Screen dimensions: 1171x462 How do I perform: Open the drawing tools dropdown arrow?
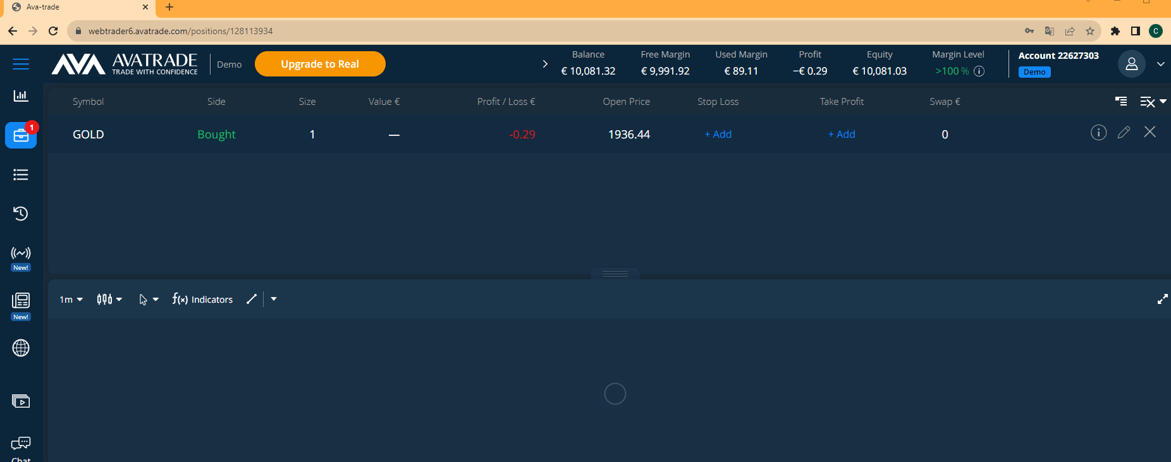274,299
